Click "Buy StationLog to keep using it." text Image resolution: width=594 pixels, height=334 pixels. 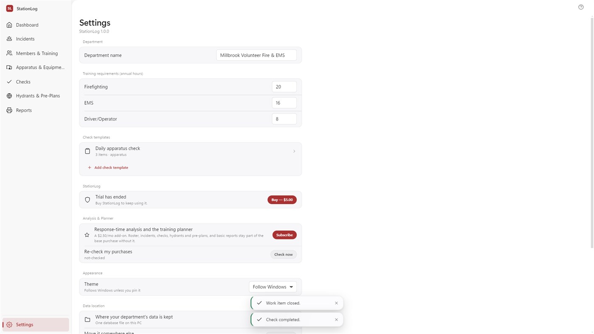pyautogui.click(x=121, y=203)
